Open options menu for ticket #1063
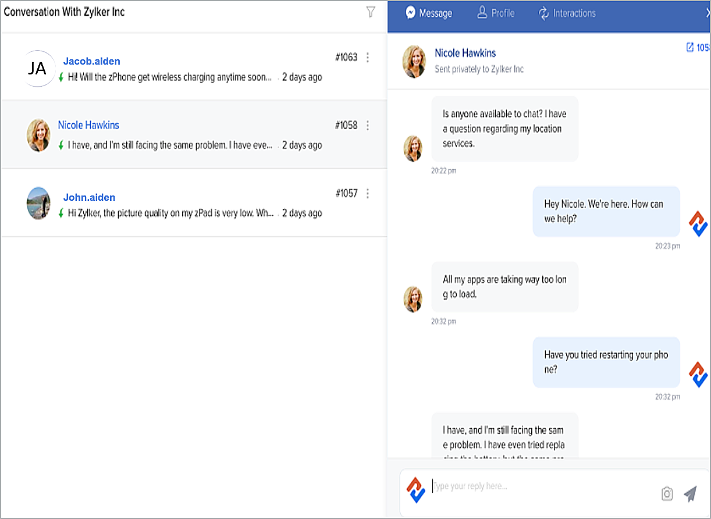 (x=368, y=57)
